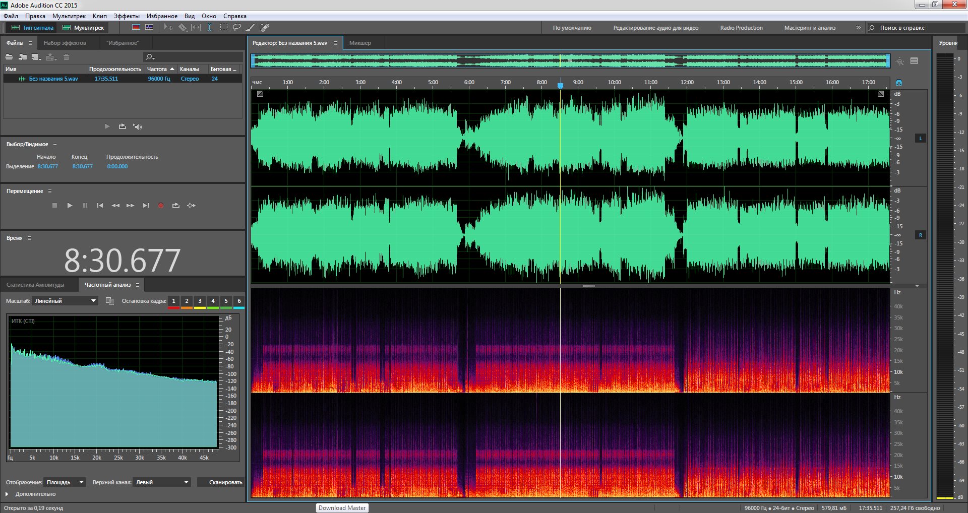Select the Razor tool in toolbar
Image resolution: width=968 pixels, height=513 pixels.
(183, 28)
